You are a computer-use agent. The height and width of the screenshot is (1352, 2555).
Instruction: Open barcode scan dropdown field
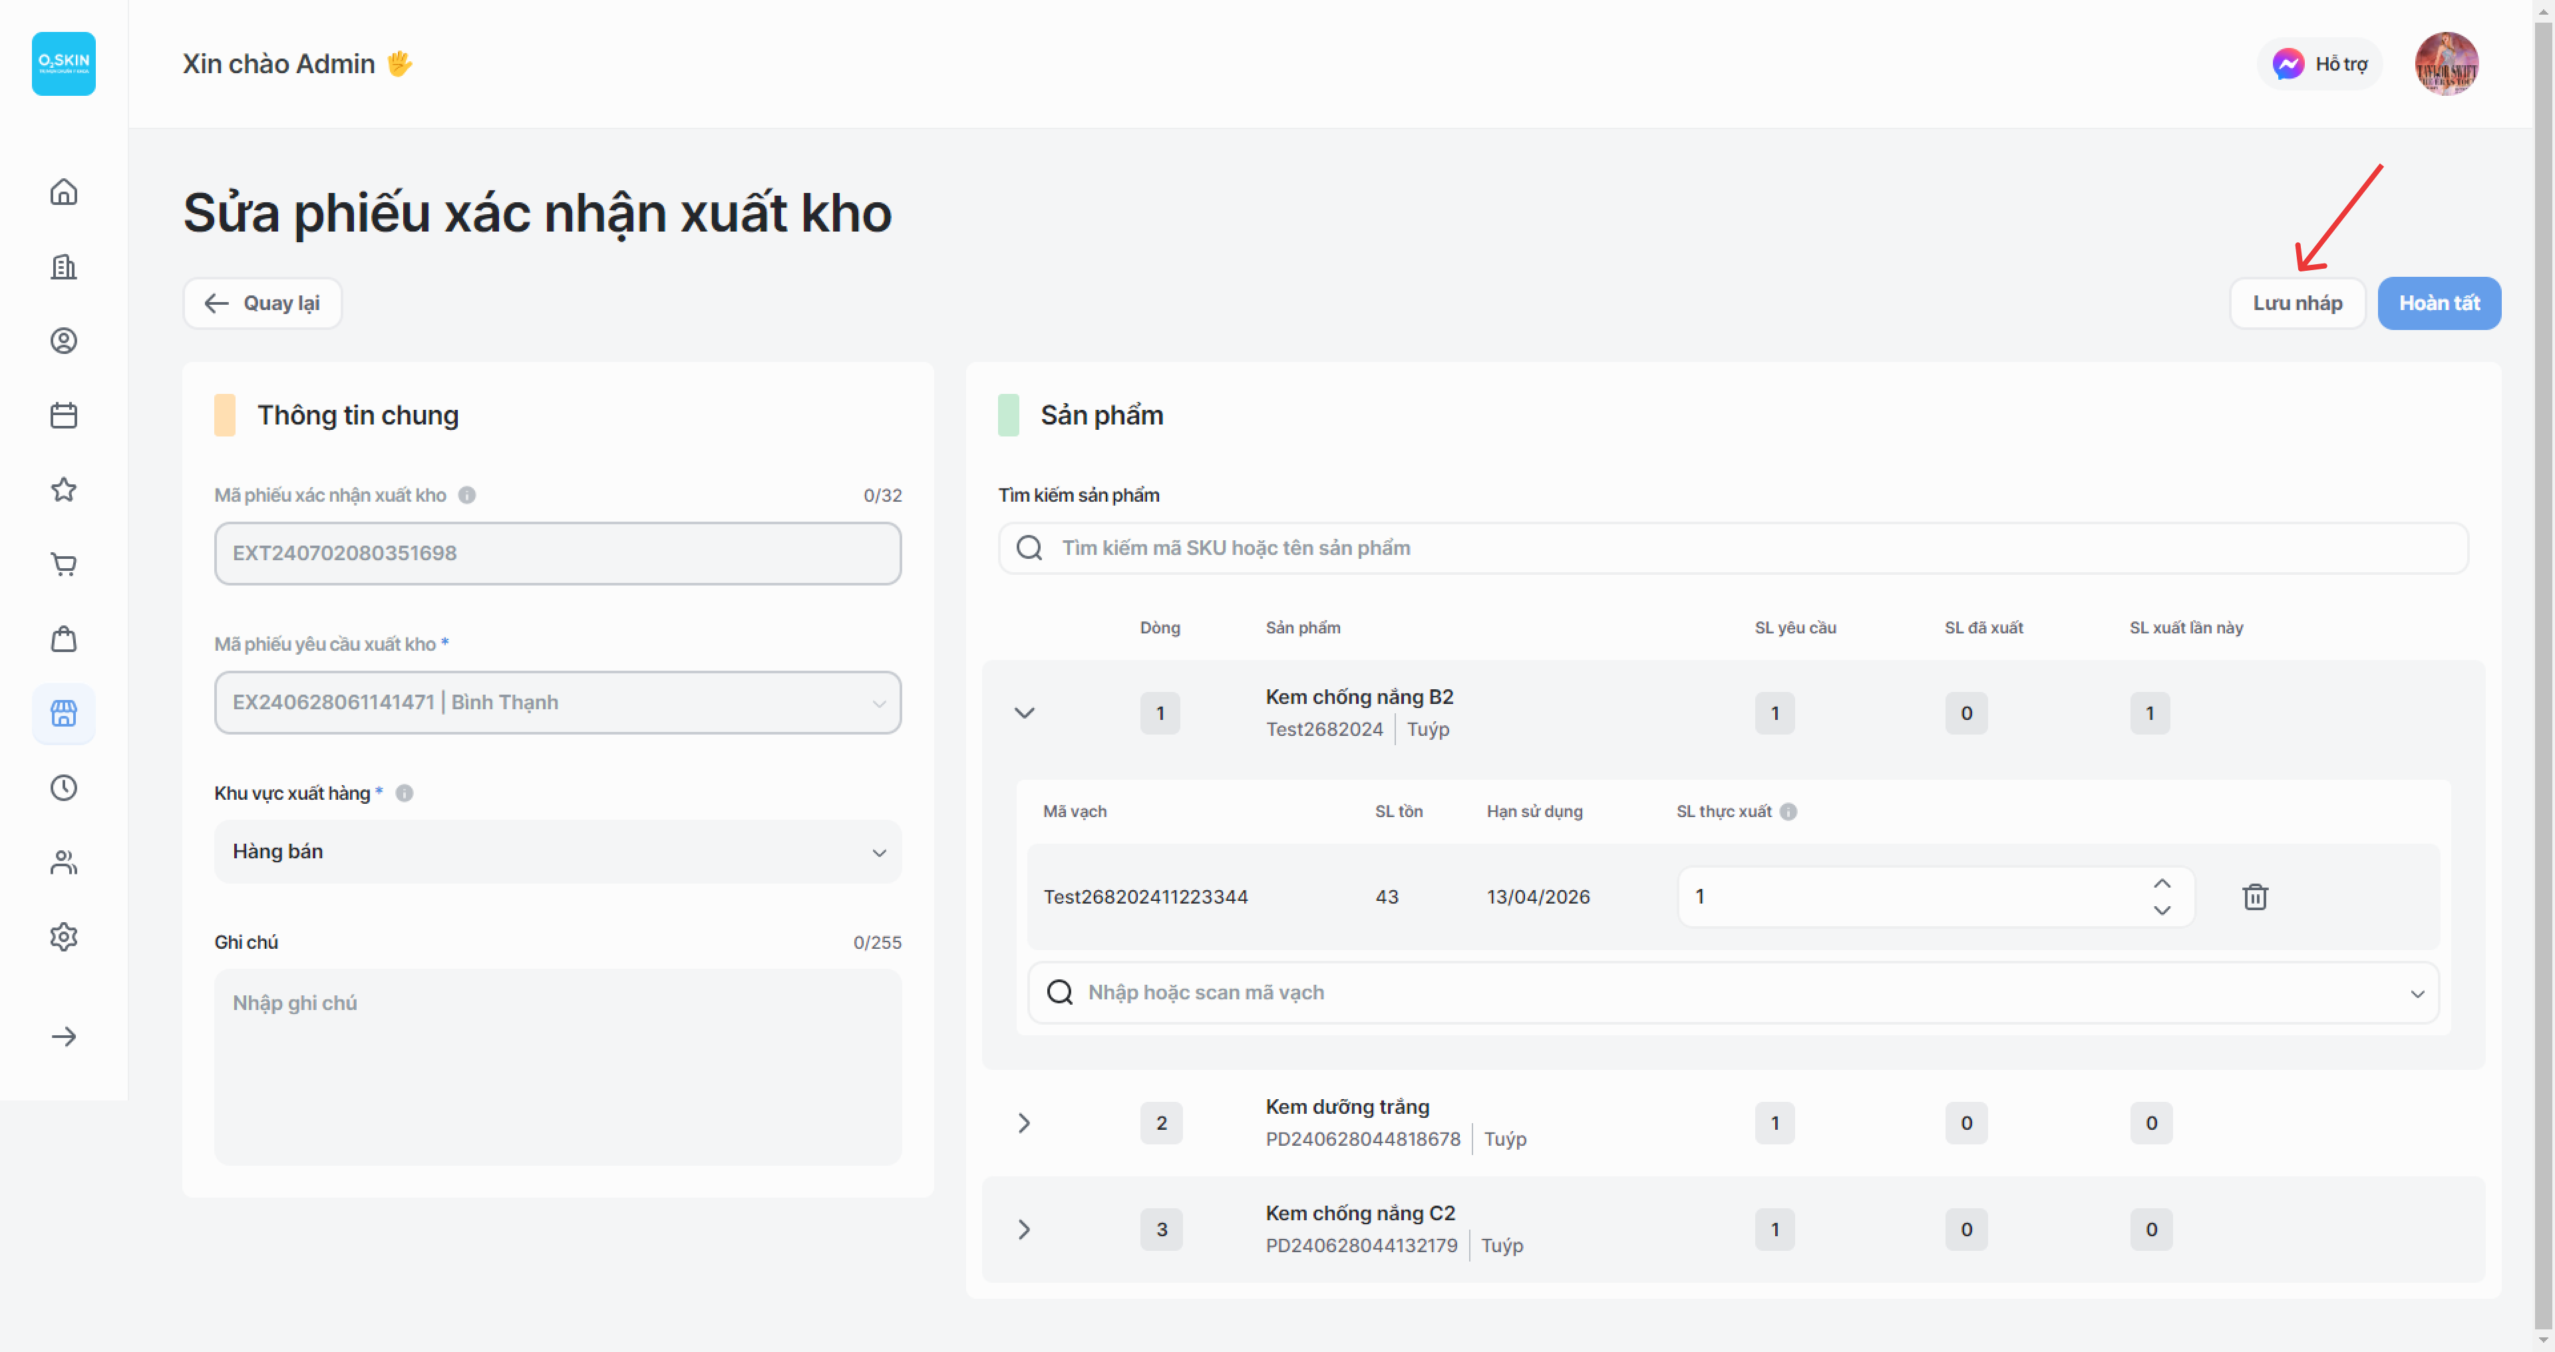(1733, 992)
